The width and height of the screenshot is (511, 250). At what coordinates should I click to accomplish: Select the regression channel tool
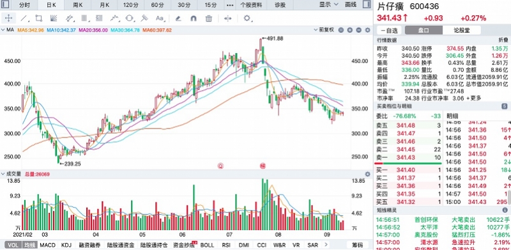(70, 19)
